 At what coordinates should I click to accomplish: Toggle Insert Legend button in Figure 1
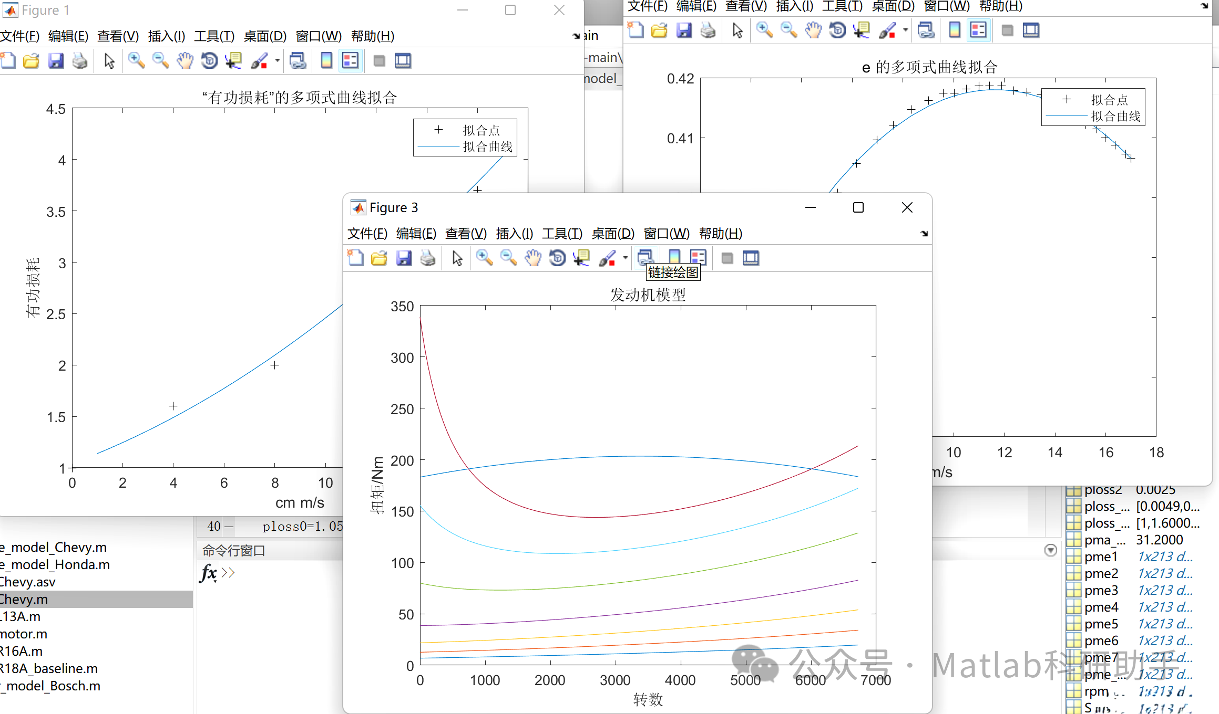coord(350,61)
